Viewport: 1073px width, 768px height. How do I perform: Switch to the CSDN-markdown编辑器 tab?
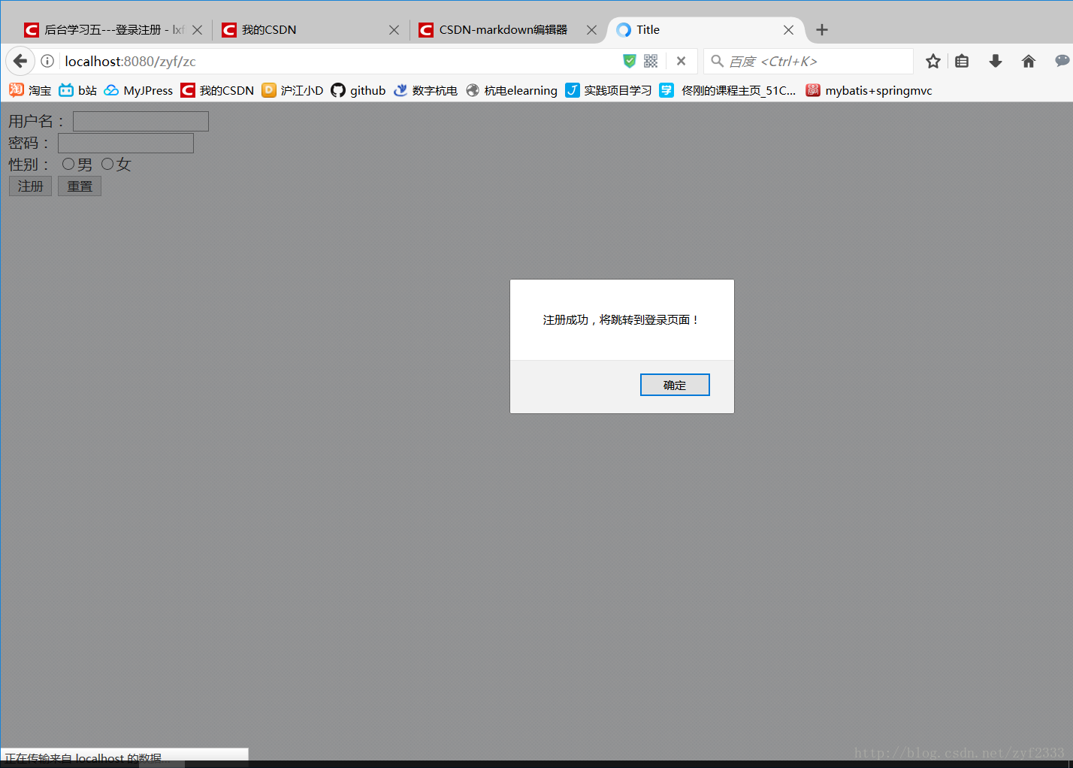(507, 30)
